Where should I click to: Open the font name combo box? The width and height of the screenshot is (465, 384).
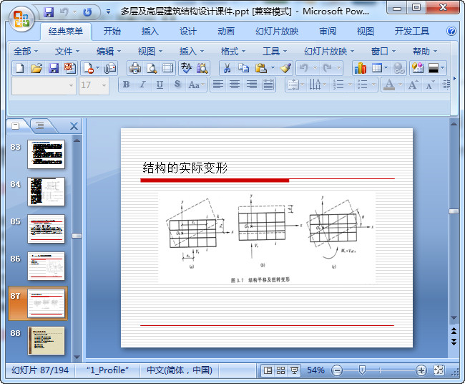coord(44,85)
